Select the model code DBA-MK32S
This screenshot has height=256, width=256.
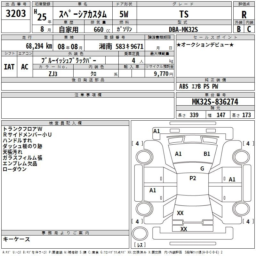tap(183, 29)
